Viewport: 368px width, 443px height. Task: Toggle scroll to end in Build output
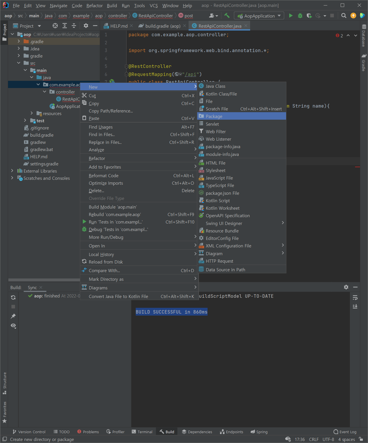pos(355,306)
